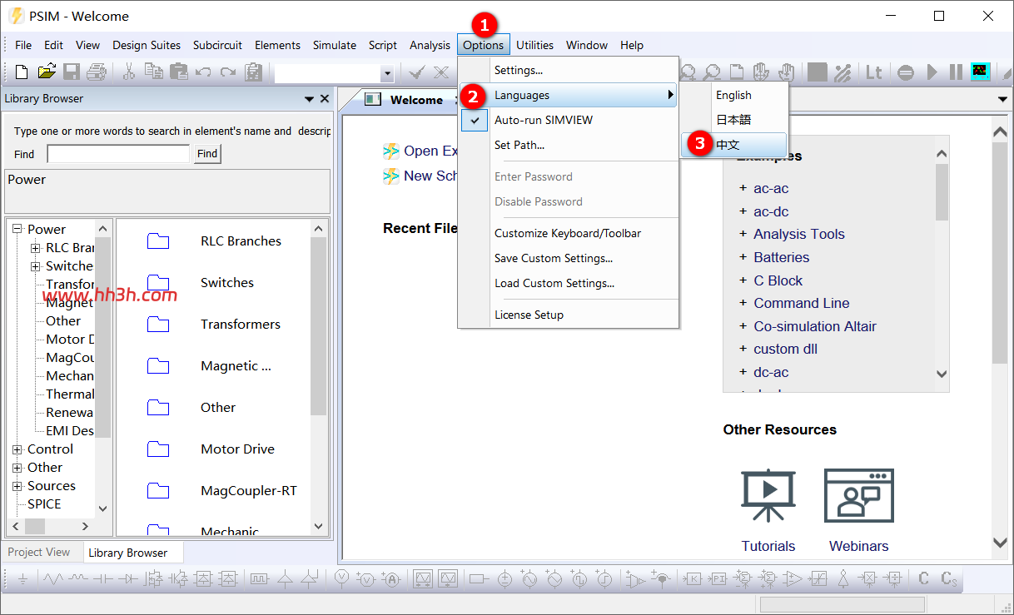Select 日本語 language option
The height and width of the screenshot is (615, 1014).
point(734,119)
